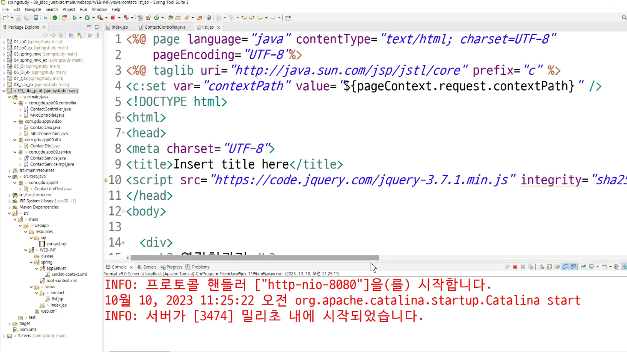This screenshot has width=627, height=352.
Task: Click the New Java Class icon
Action: coord(156,18)
